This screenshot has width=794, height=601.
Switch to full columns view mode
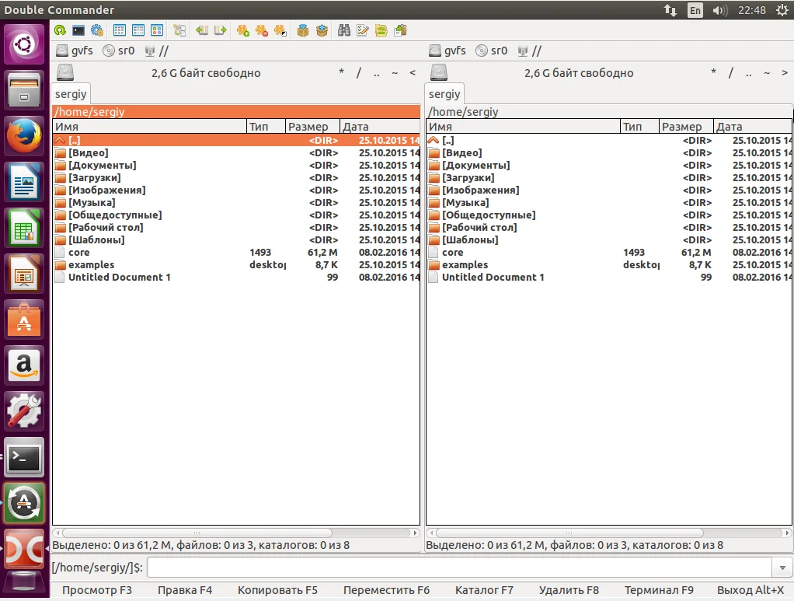point(138,30)
